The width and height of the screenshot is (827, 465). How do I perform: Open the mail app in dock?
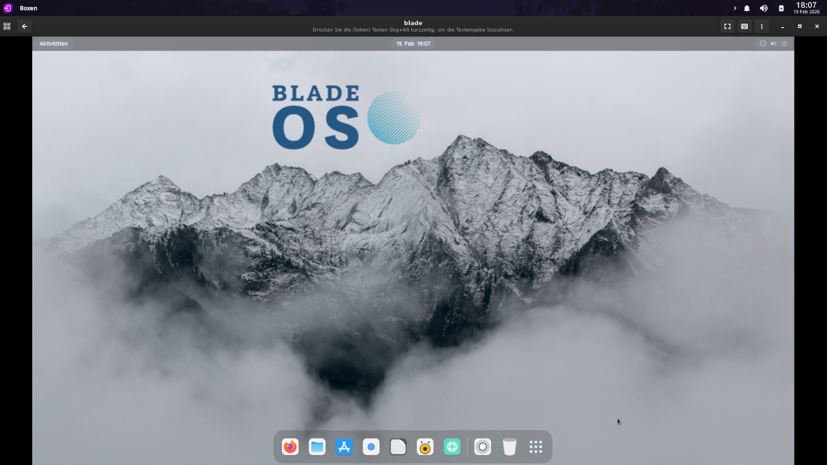(371, 447)
